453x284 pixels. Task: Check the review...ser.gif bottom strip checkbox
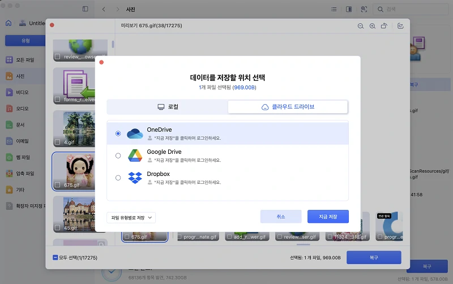279,236
